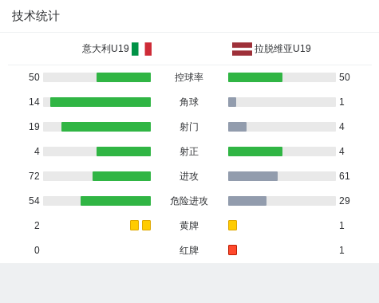Viewport: 379px width, 303px height.
Task: Click Italy's 角球 corner bar
Action: 97,102
